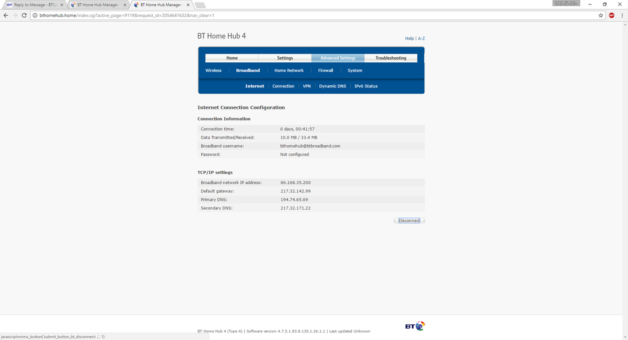This screenshot has height=340, width=628.
Task: Click the secondary DNS 217.32.171.22
Action: point(295,208)
